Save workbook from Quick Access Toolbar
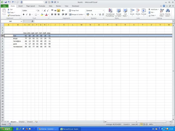This screenshot has height=131, width=175. [x=5, y=2]
